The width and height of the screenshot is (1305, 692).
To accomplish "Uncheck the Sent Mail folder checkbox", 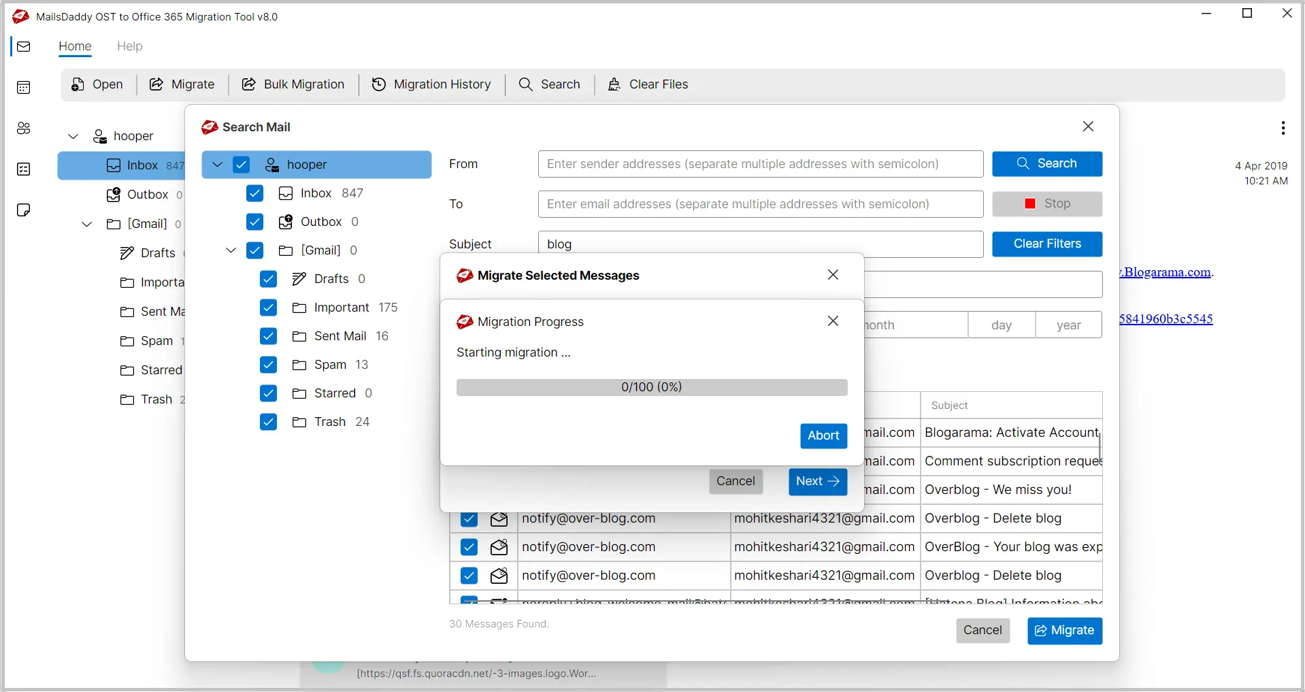I will coord(269,336).
